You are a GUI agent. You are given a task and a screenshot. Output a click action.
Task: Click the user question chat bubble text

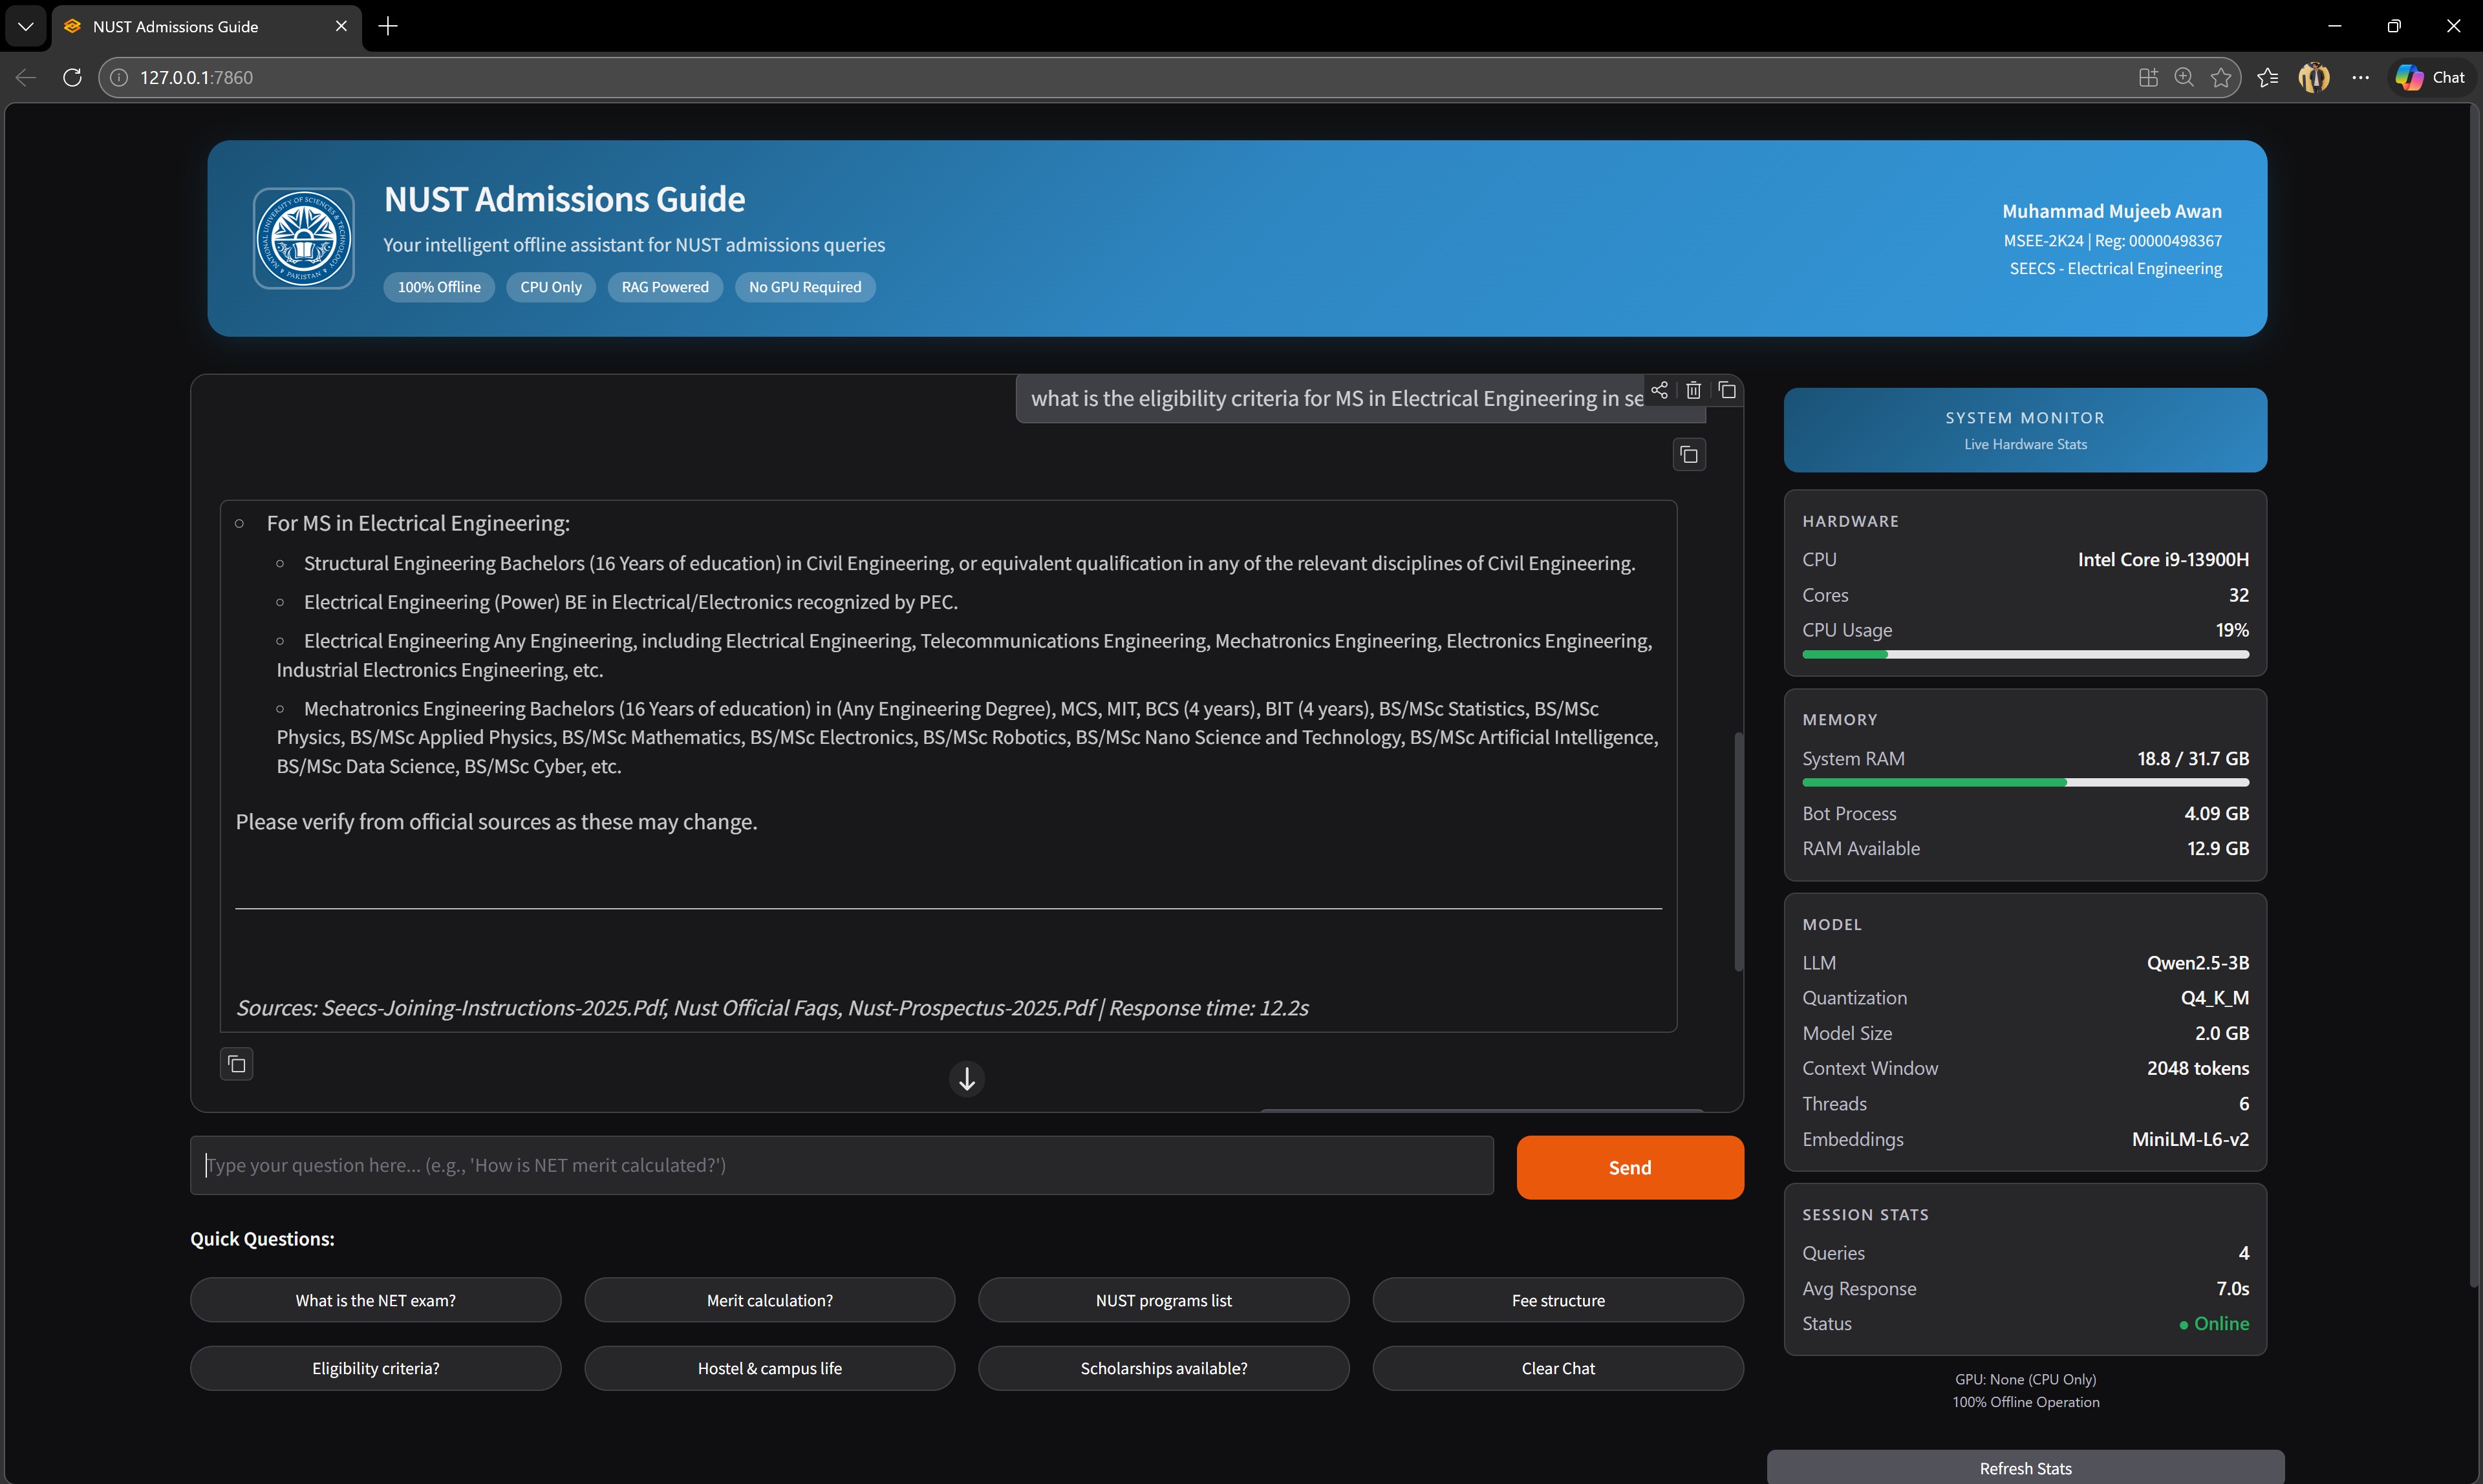[1337, 398]
